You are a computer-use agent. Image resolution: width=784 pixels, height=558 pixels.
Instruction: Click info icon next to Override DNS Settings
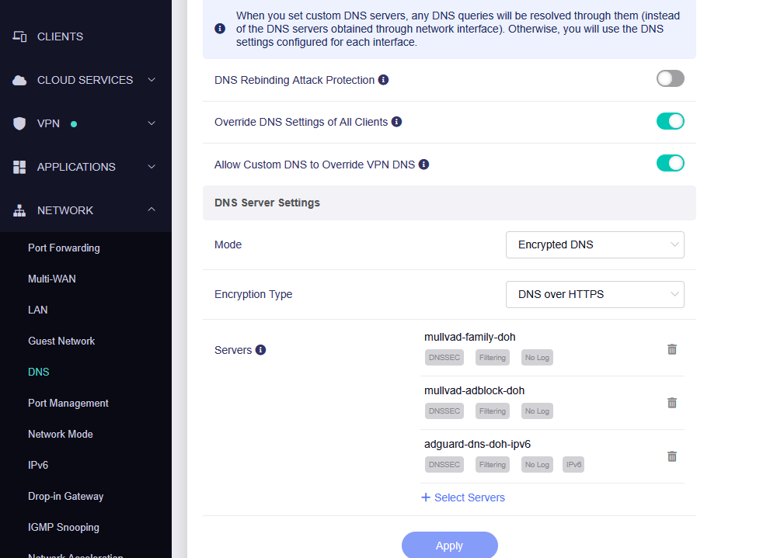pyautogui.click(x=396, y=122)
